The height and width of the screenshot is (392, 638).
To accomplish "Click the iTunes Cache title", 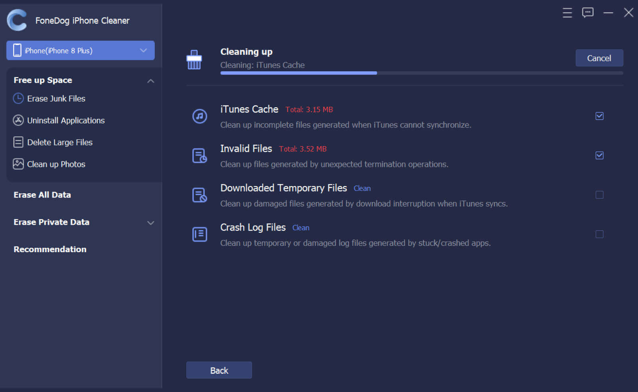I will pos(249,109).
